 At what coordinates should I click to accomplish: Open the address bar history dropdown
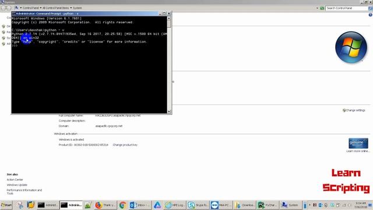click(x=317, y=8)
